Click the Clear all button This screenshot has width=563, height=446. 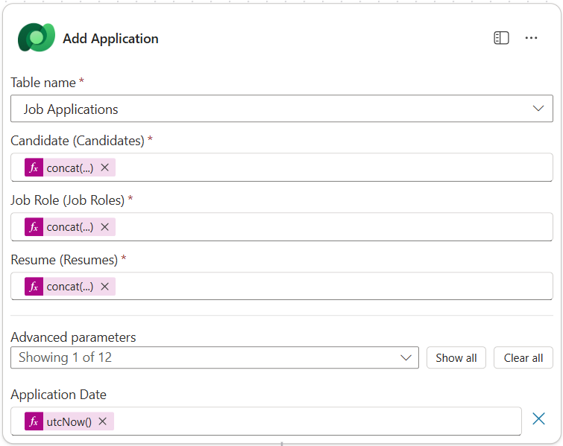point(523,357)
